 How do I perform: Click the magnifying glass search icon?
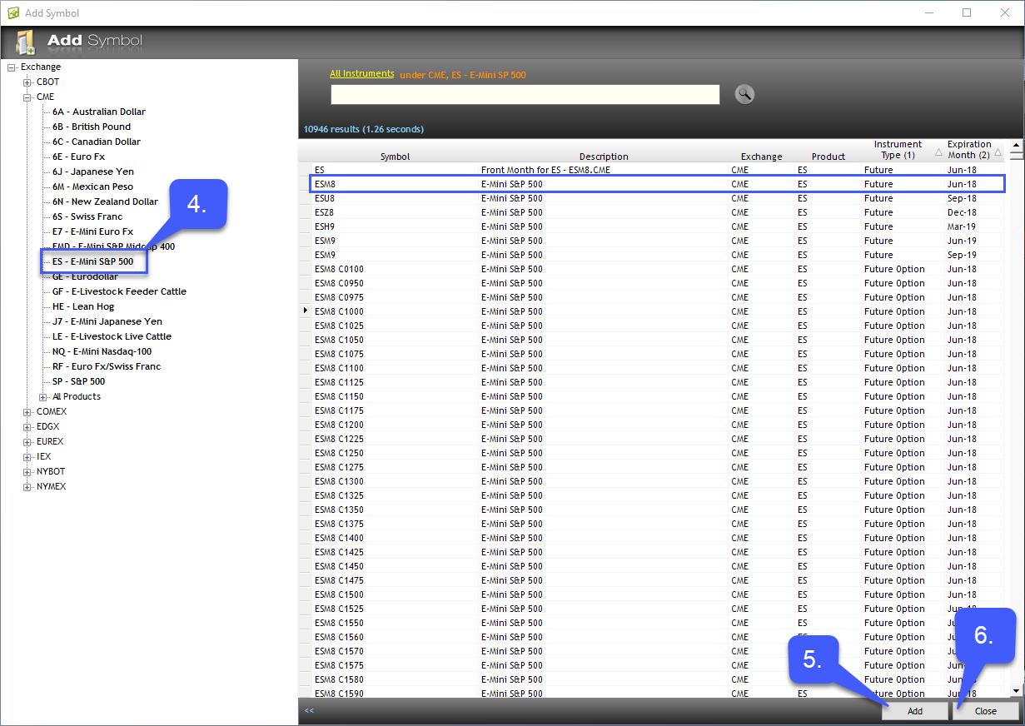[x=744, y=94]
